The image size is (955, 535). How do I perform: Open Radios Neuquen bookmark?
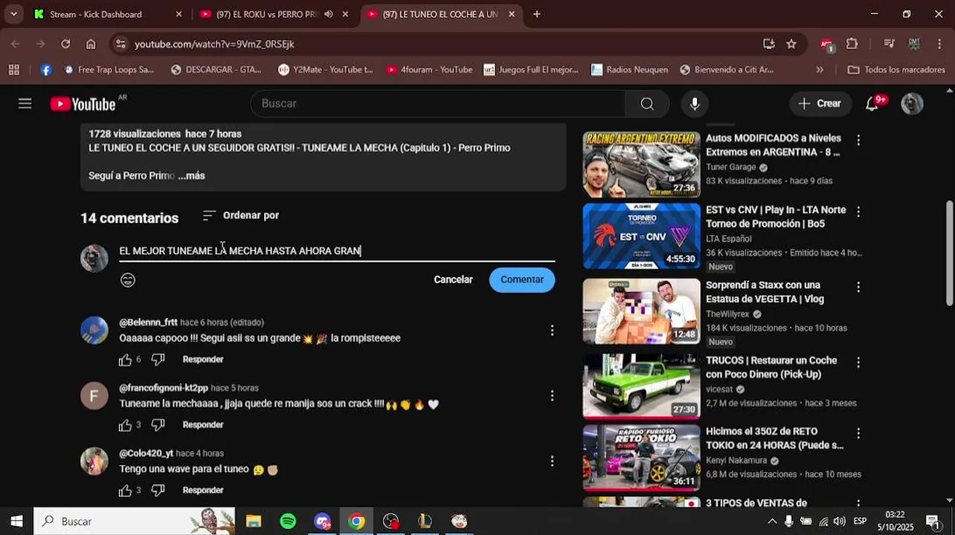(x=630, y=70)
